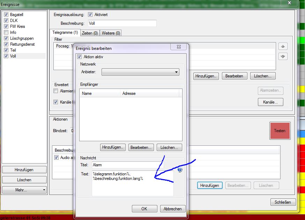Click the move-up arrow beside filter list

[x=283, y=46]
